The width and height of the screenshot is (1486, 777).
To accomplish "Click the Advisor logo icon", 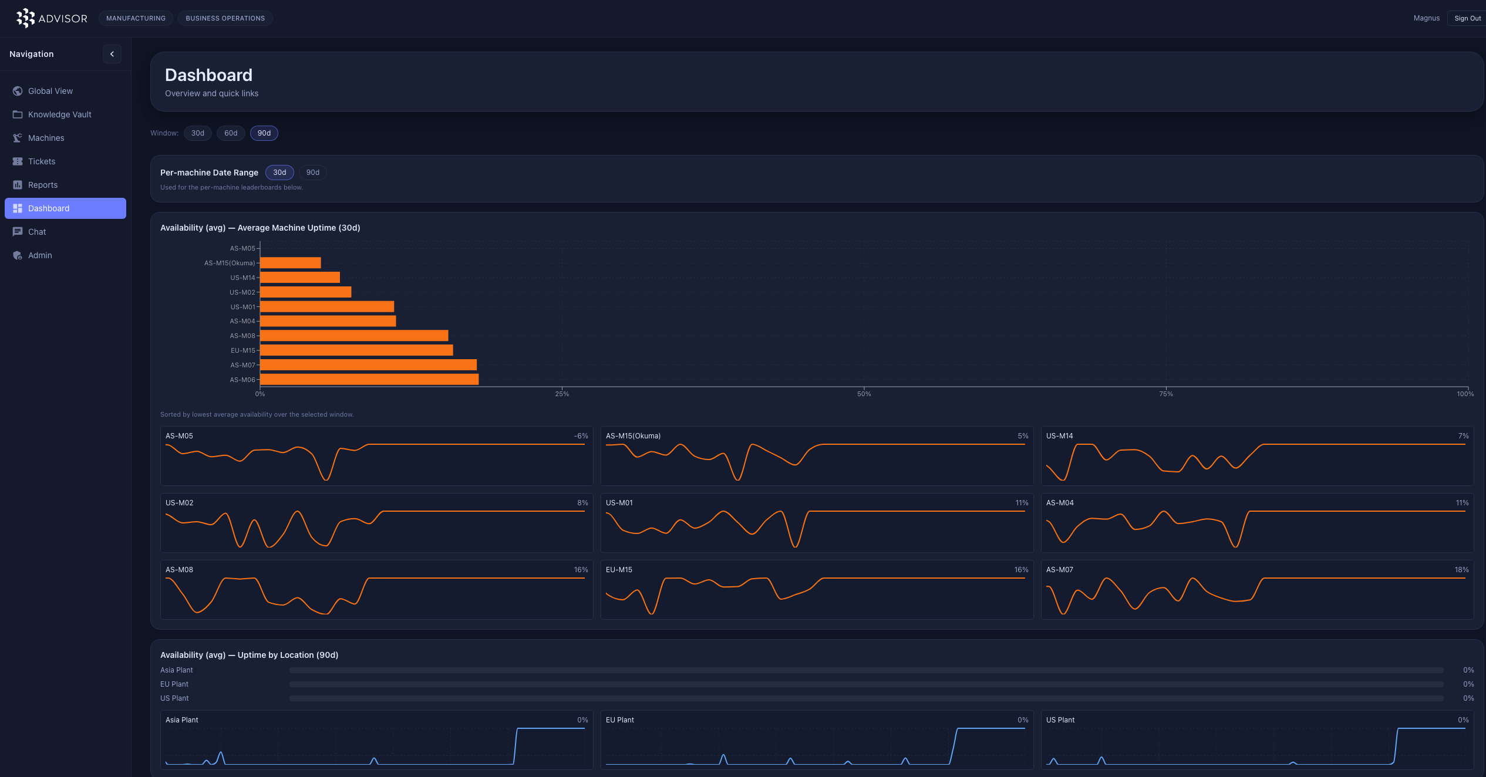I will pyautogui.click(x=25, y=18).
